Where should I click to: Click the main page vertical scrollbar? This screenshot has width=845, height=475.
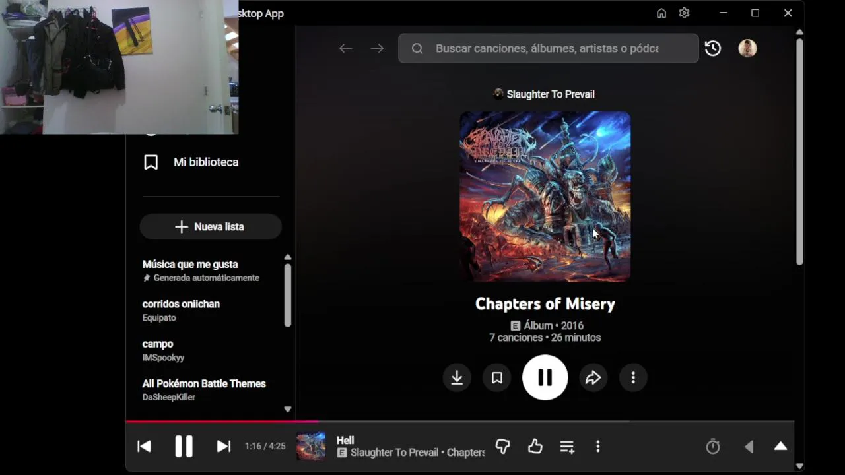coord(799,152)
